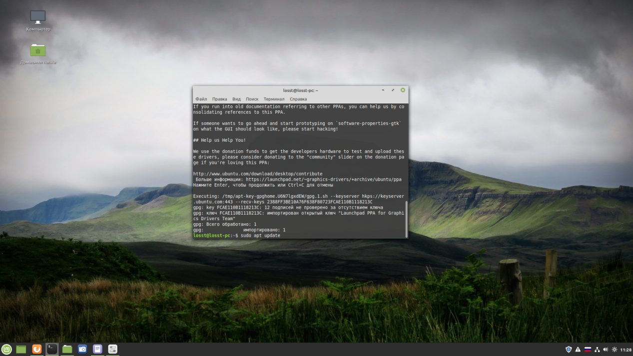This screenshot has height=356, width=633.
Task: Click the sound volume tray icon
Action: pos(606,350)
